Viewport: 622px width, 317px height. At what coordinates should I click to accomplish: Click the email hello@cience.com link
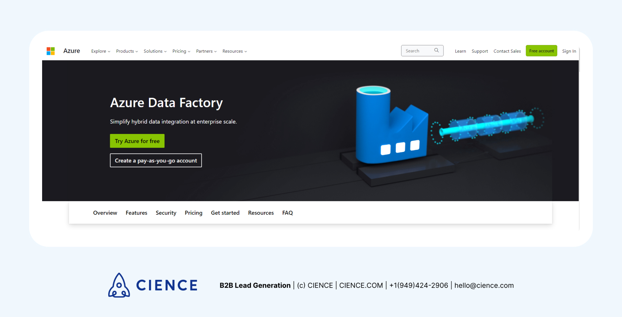(x=484, y=285)
